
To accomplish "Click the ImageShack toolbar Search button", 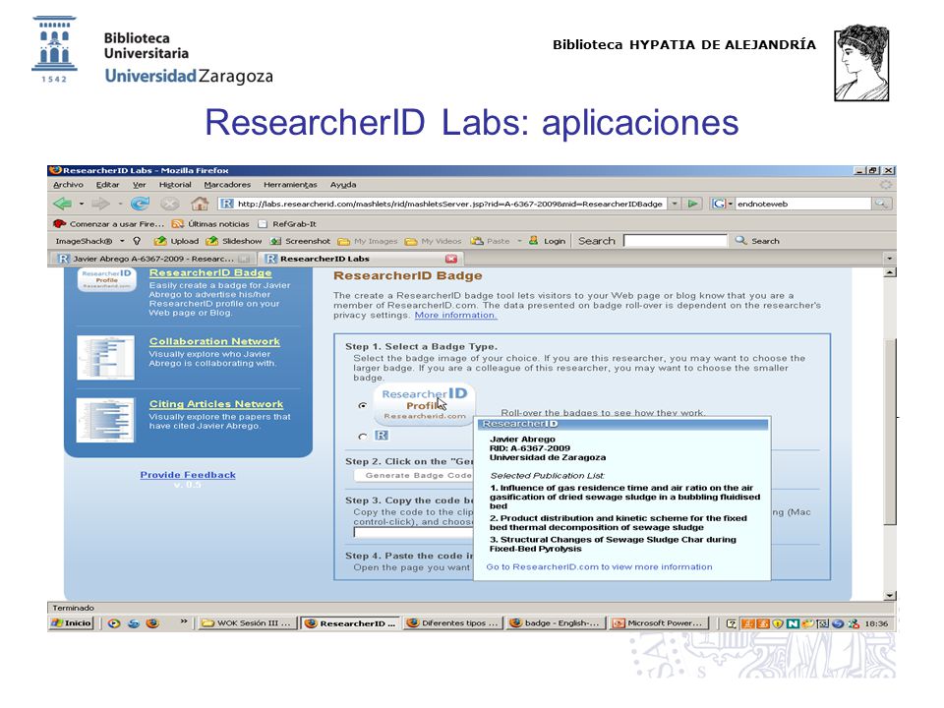I will pos(757,241).
